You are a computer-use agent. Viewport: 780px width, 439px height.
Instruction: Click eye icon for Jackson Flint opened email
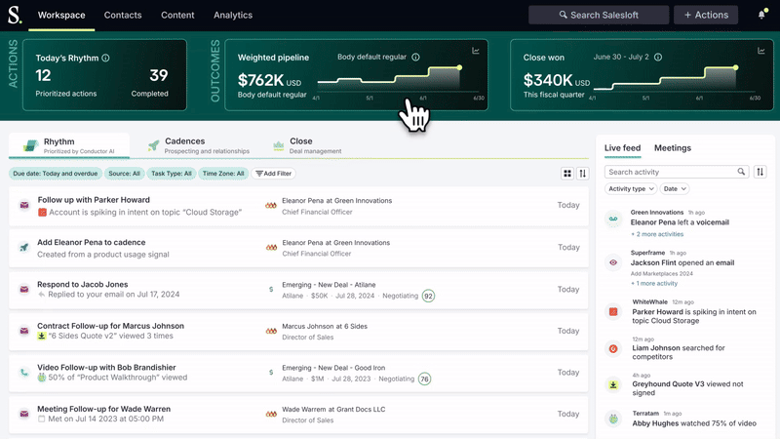coord(613,262)
